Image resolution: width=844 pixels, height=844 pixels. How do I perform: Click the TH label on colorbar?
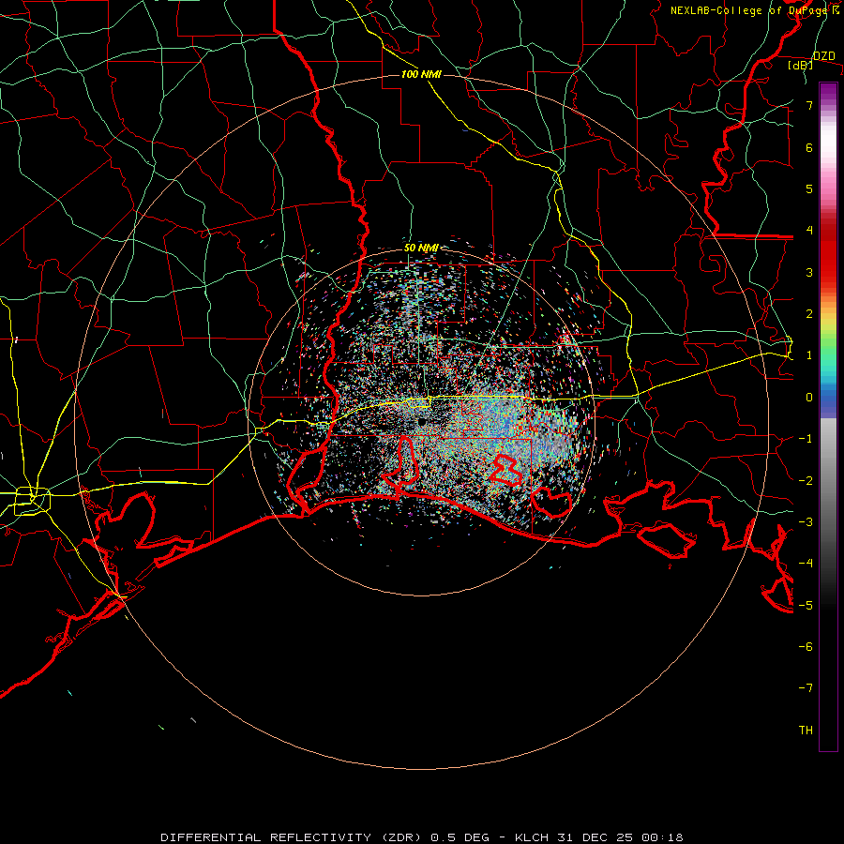point(806,730)
